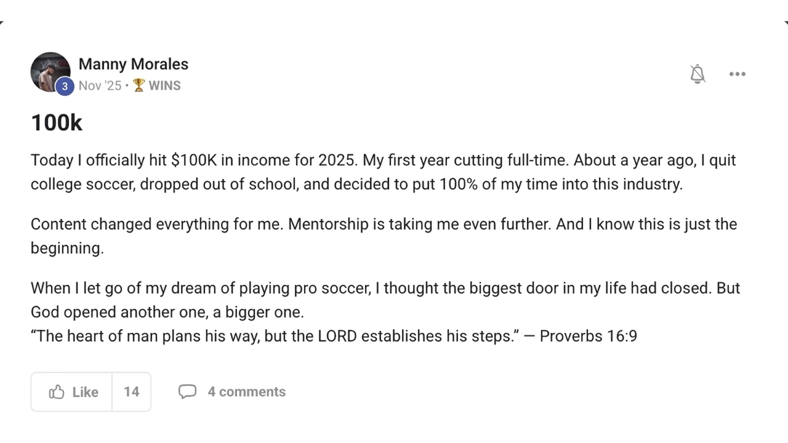Click the Proverbs 16:9 reference
788x443 pixels.
(588, 336)
